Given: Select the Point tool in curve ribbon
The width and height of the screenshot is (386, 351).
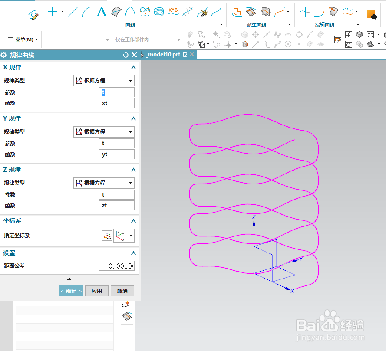Looking at the screenshot, I should pyautogui.click(x=52, y=12).
